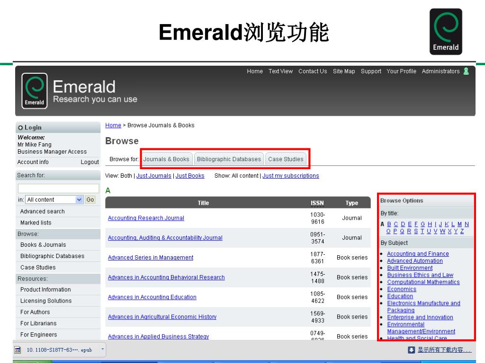Click the Logout link

point(90,162)
